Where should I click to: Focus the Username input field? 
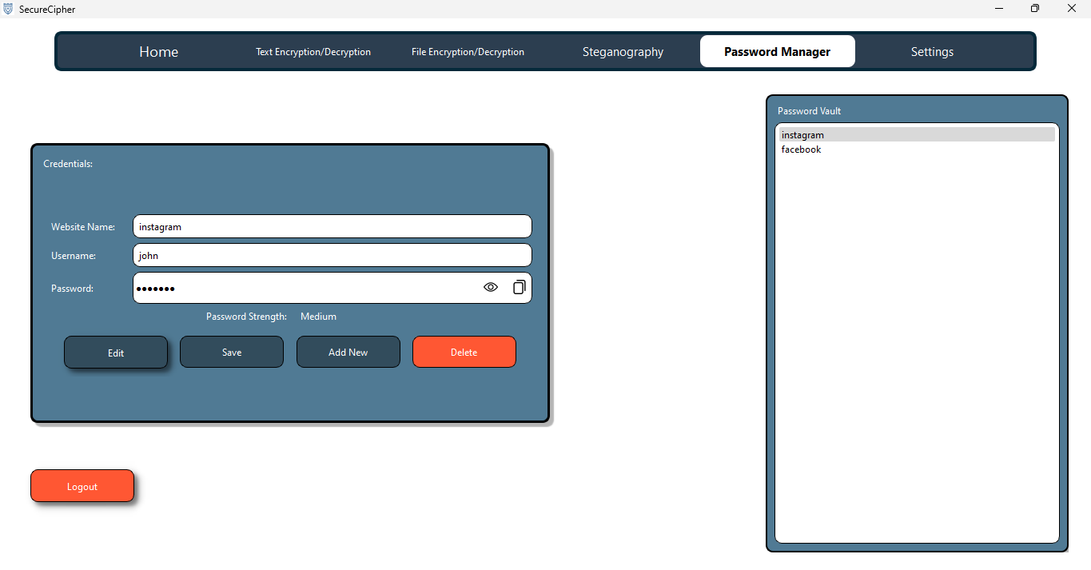click(x=332, y=256)
